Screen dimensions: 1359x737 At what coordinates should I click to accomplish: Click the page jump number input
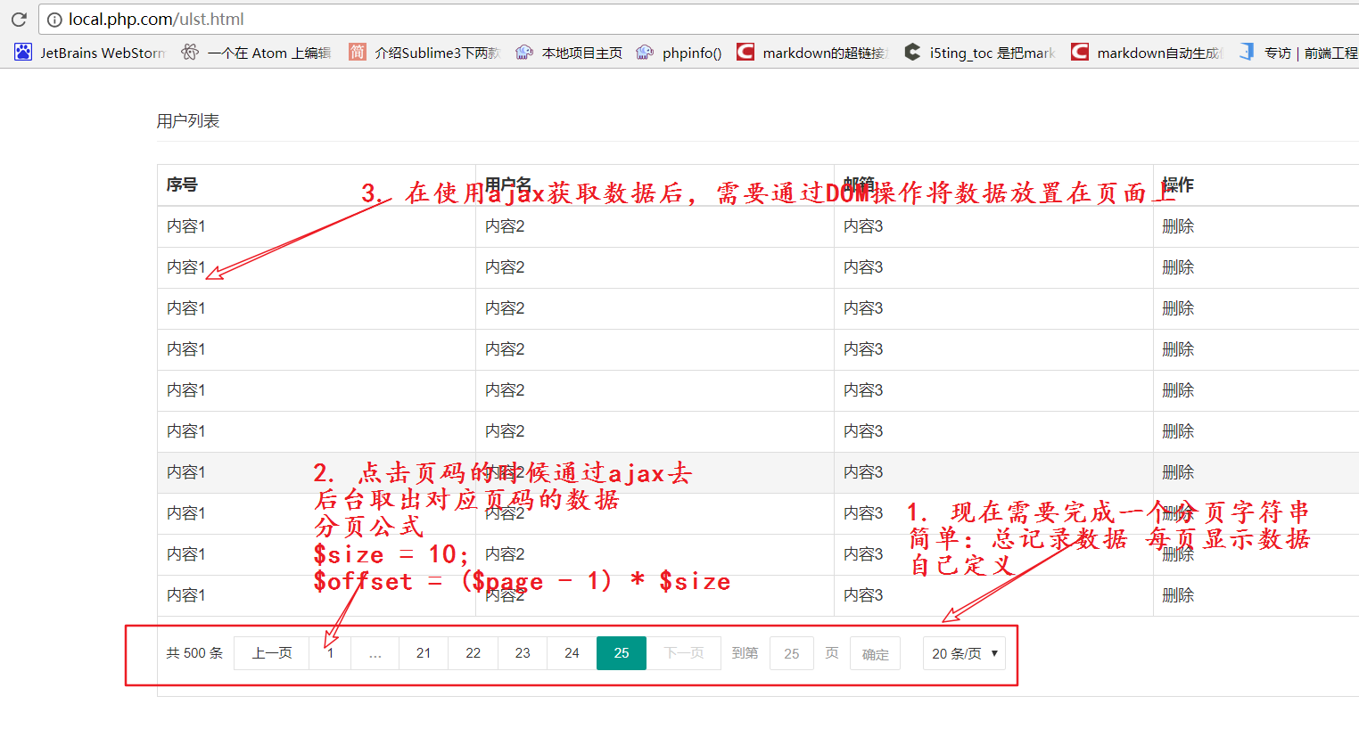click(x=791, y=653)
